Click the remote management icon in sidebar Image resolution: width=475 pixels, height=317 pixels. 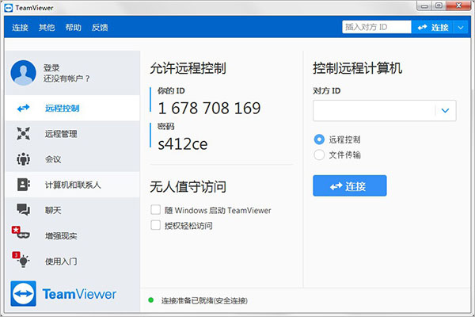(x=23, y=133)
